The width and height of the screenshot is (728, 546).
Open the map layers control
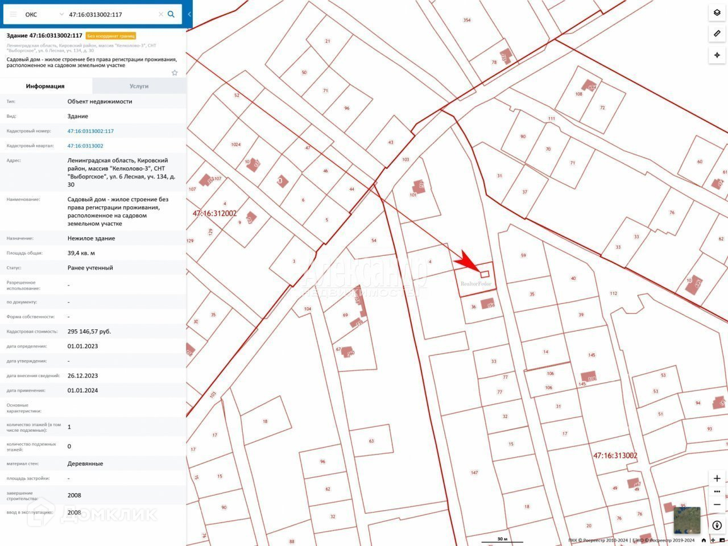[717, 13]
